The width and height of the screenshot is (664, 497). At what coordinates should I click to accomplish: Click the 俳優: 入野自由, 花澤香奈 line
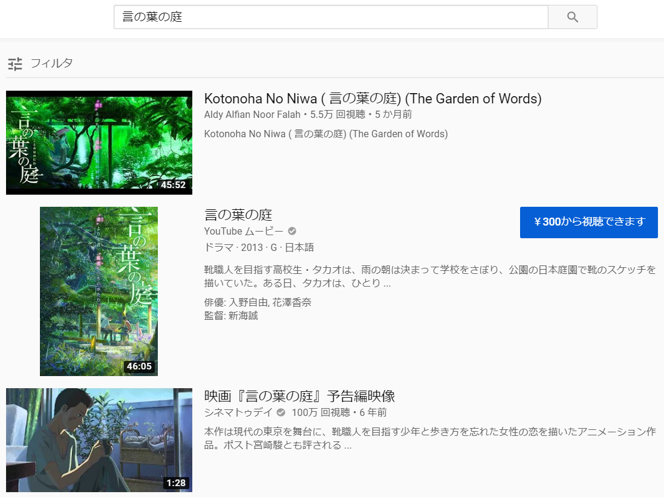[x=258, y=302]
